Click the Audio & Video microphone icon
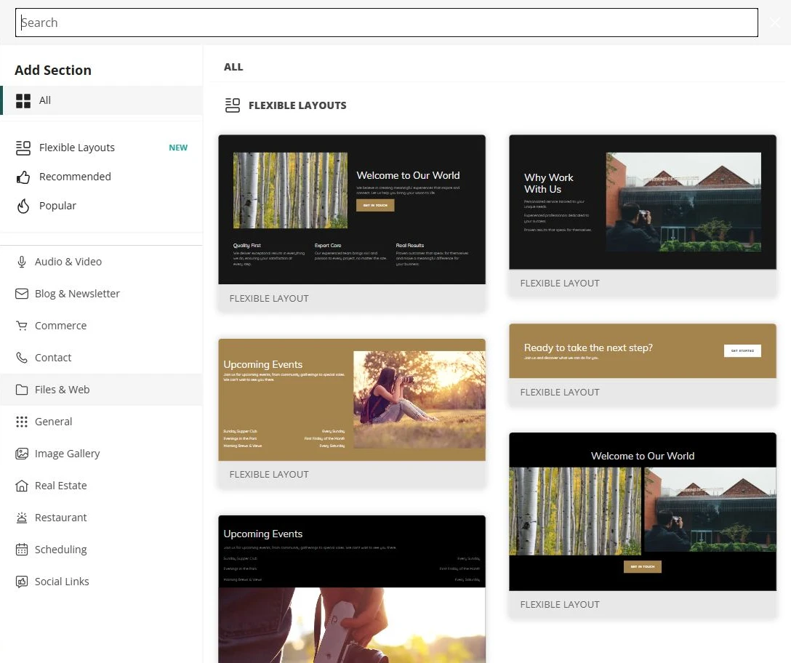791x663 pixels. pos(22,262)
